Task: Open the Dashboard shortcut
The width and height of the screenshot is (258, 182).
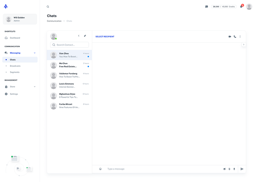Action: 15,38
